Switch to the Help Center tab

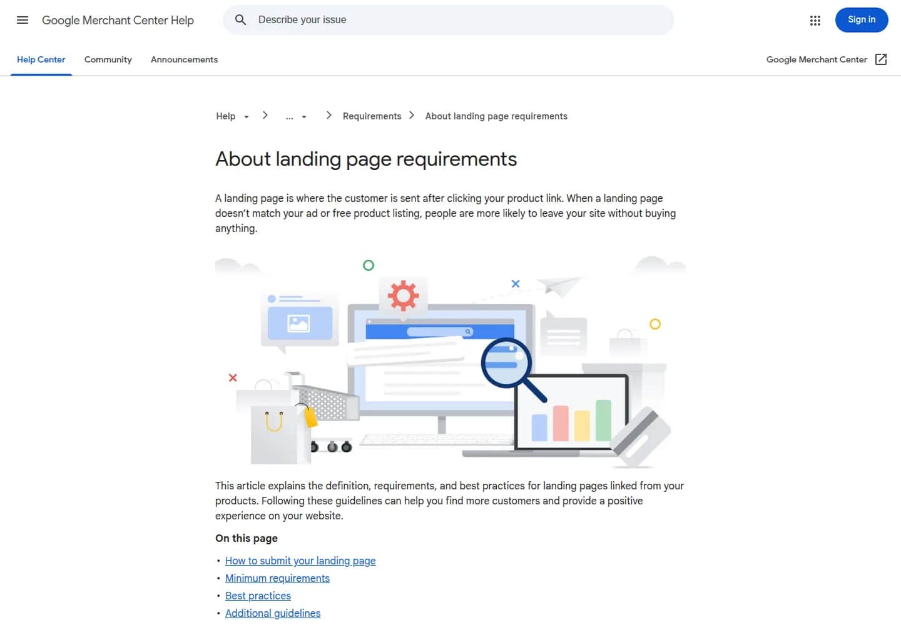41,59
